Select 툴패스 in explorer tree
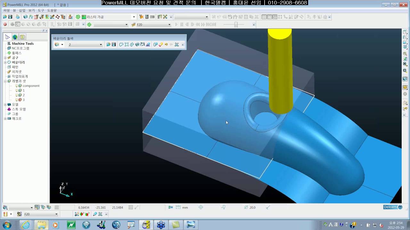The height and width of the screenshot is (230, 410). pyautogui.click(x=17, y=53)
